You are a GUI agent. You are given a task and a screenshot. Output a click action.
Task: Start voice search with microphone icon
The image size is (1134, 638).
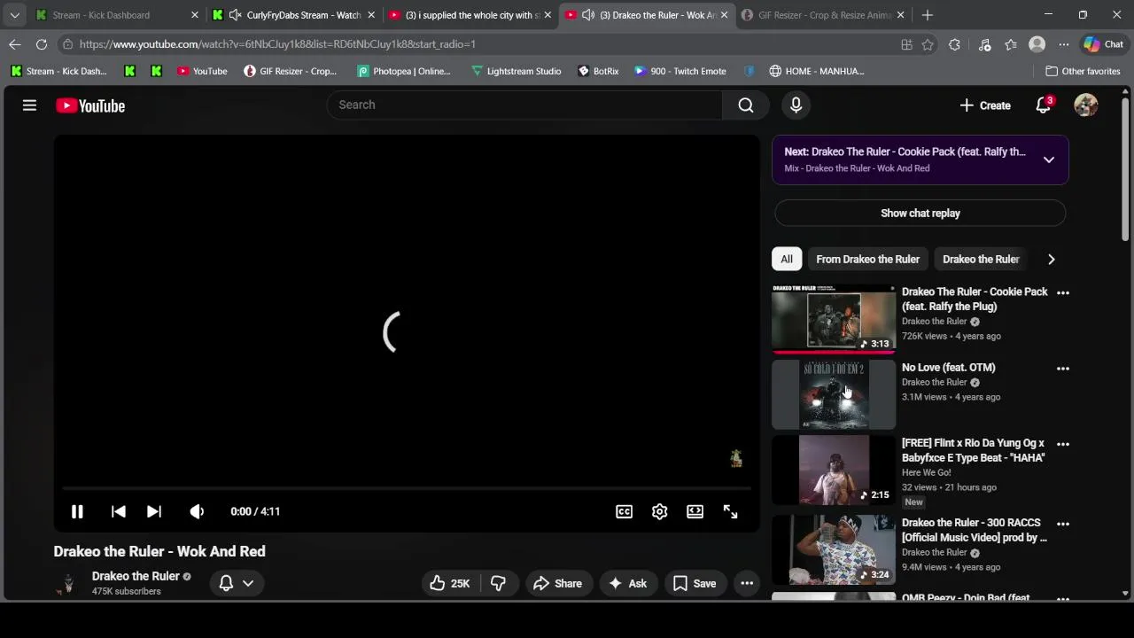796,105
